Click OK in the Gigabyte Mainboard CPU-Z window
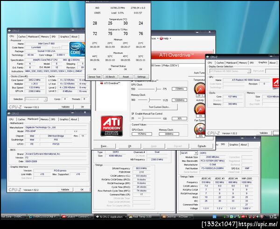The width and height of the screenshot is (280, 229). click(x=82, y=189)
